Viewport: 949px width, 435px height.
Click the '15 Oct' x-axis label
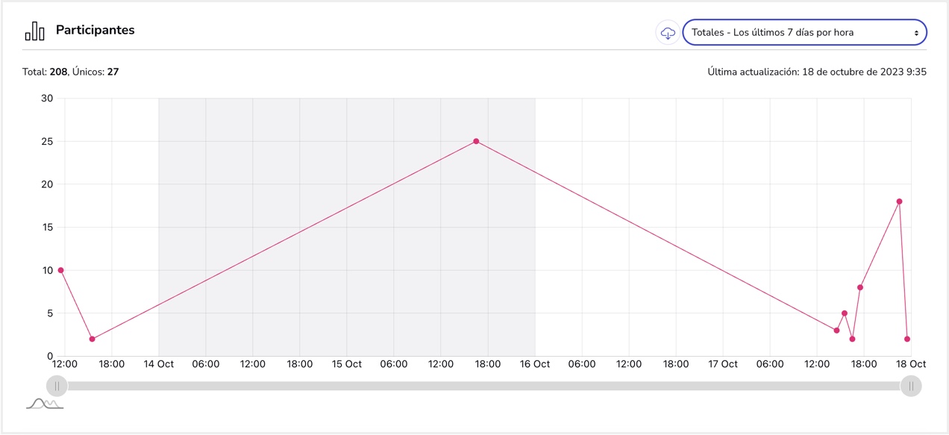[347, 364]
